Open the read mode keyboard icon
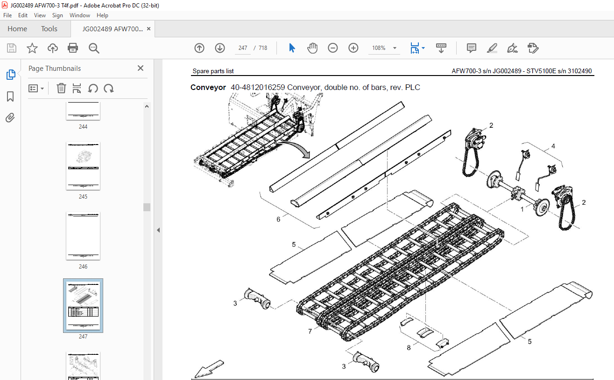 [x=441, y=48]
